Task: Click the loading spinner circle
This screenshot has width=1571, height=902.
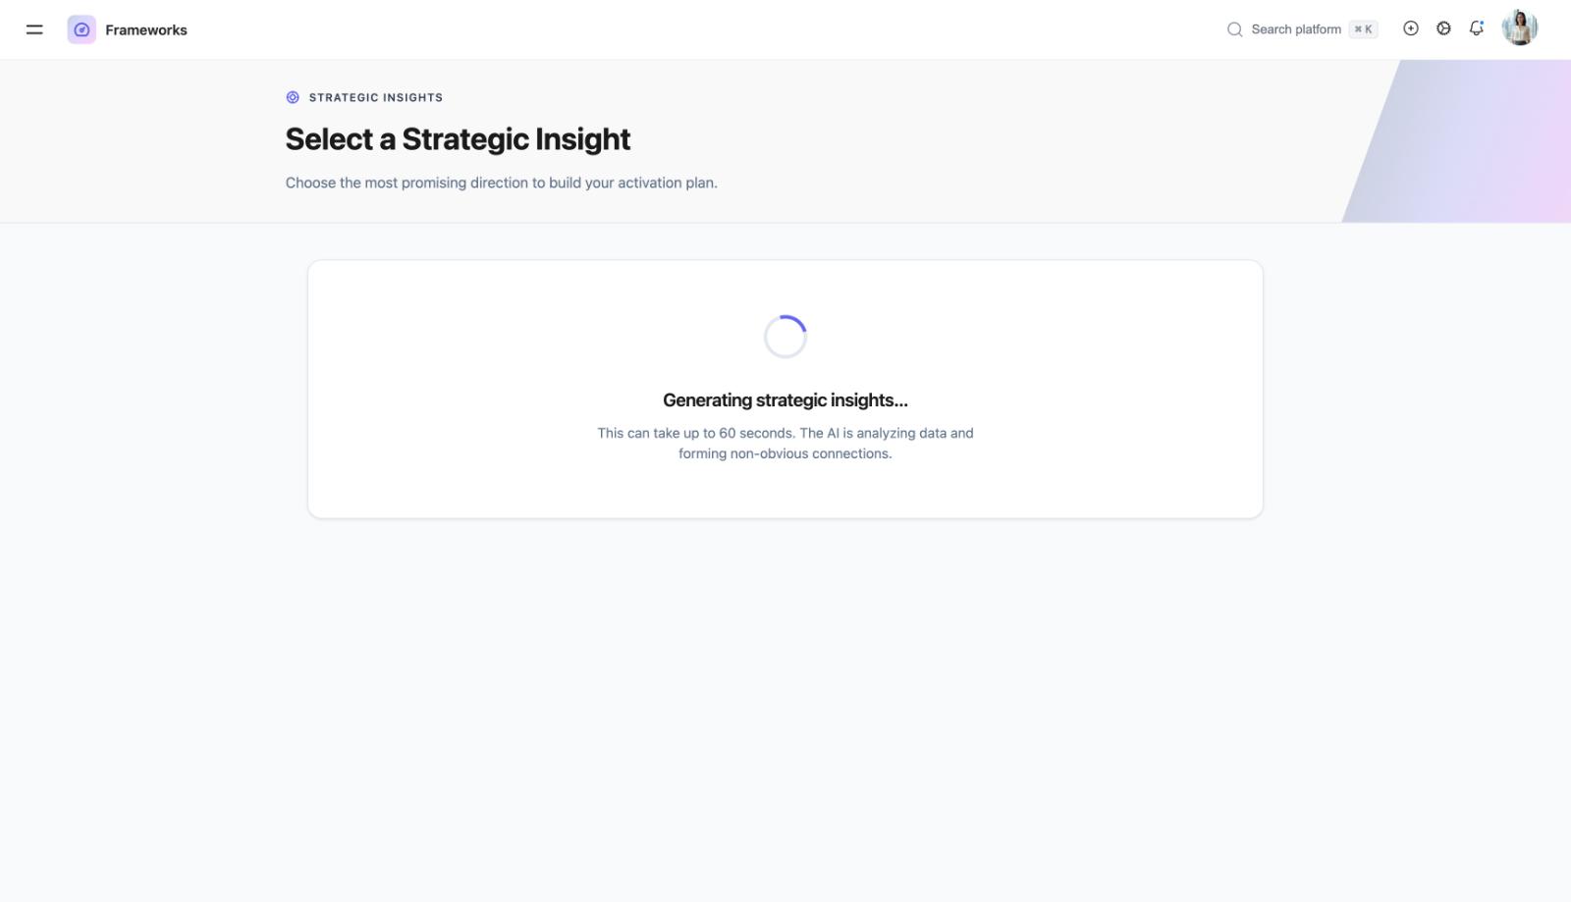Action: click(x=785, y=337)
